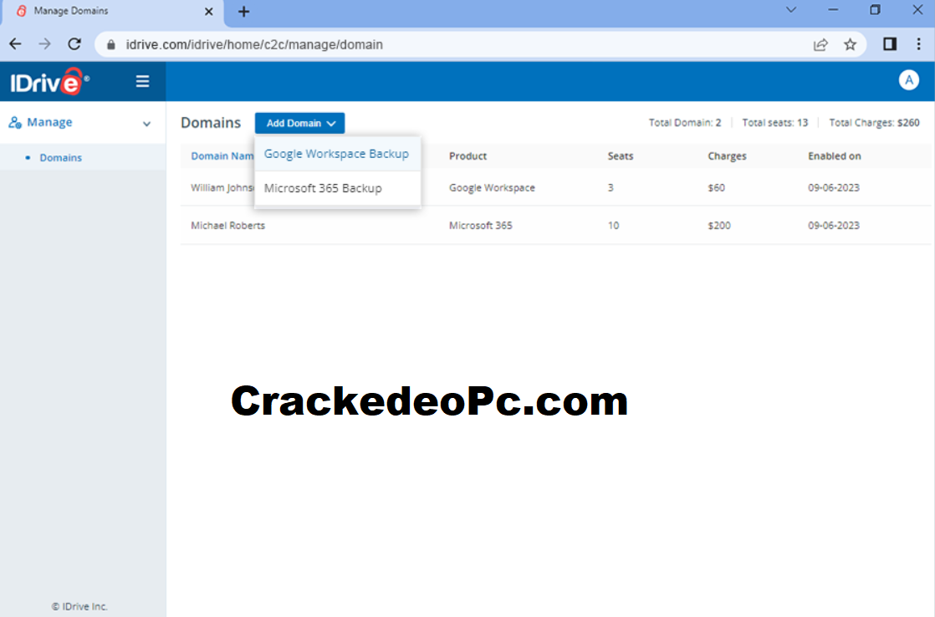Click the © IDrive Inc. footer

tap(79, 606)
